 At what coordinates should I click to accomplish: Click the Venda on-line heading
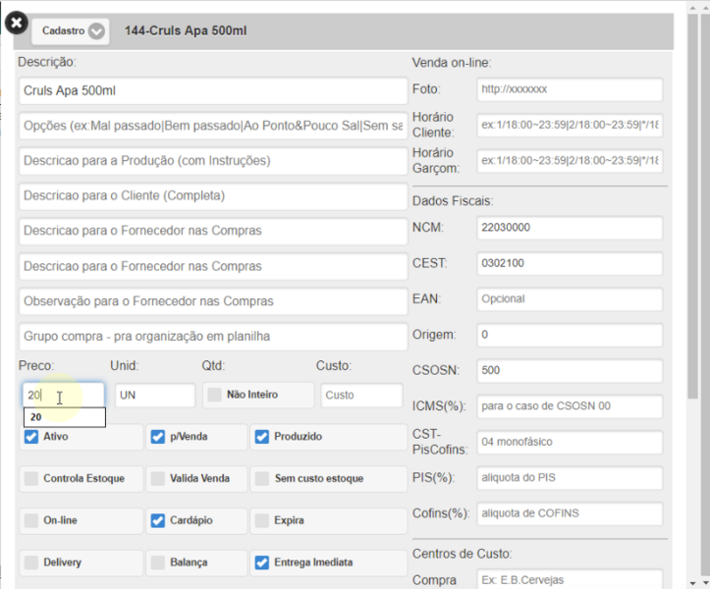[452, 63]
